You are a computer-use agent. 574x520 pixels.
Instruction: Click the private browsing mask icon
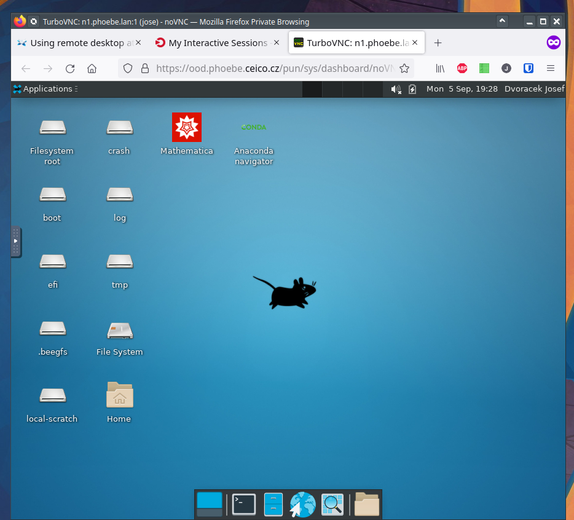(554, 43)
